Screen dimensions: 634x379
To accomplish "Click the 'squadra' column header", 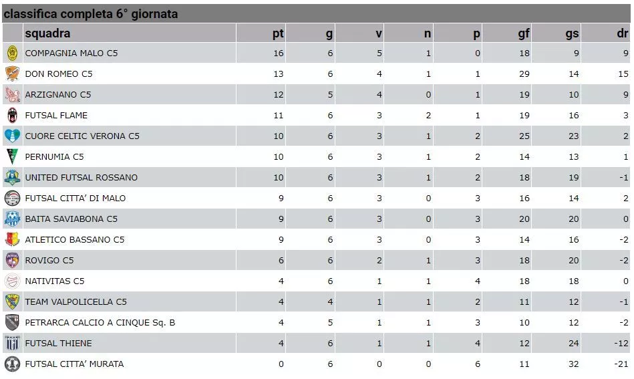I will pos(47,33).
